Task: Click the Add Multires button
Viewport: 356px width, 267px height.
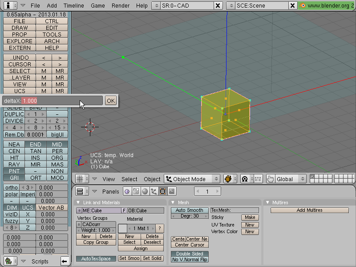Action: pyautogui.click(x=309, y=210)
